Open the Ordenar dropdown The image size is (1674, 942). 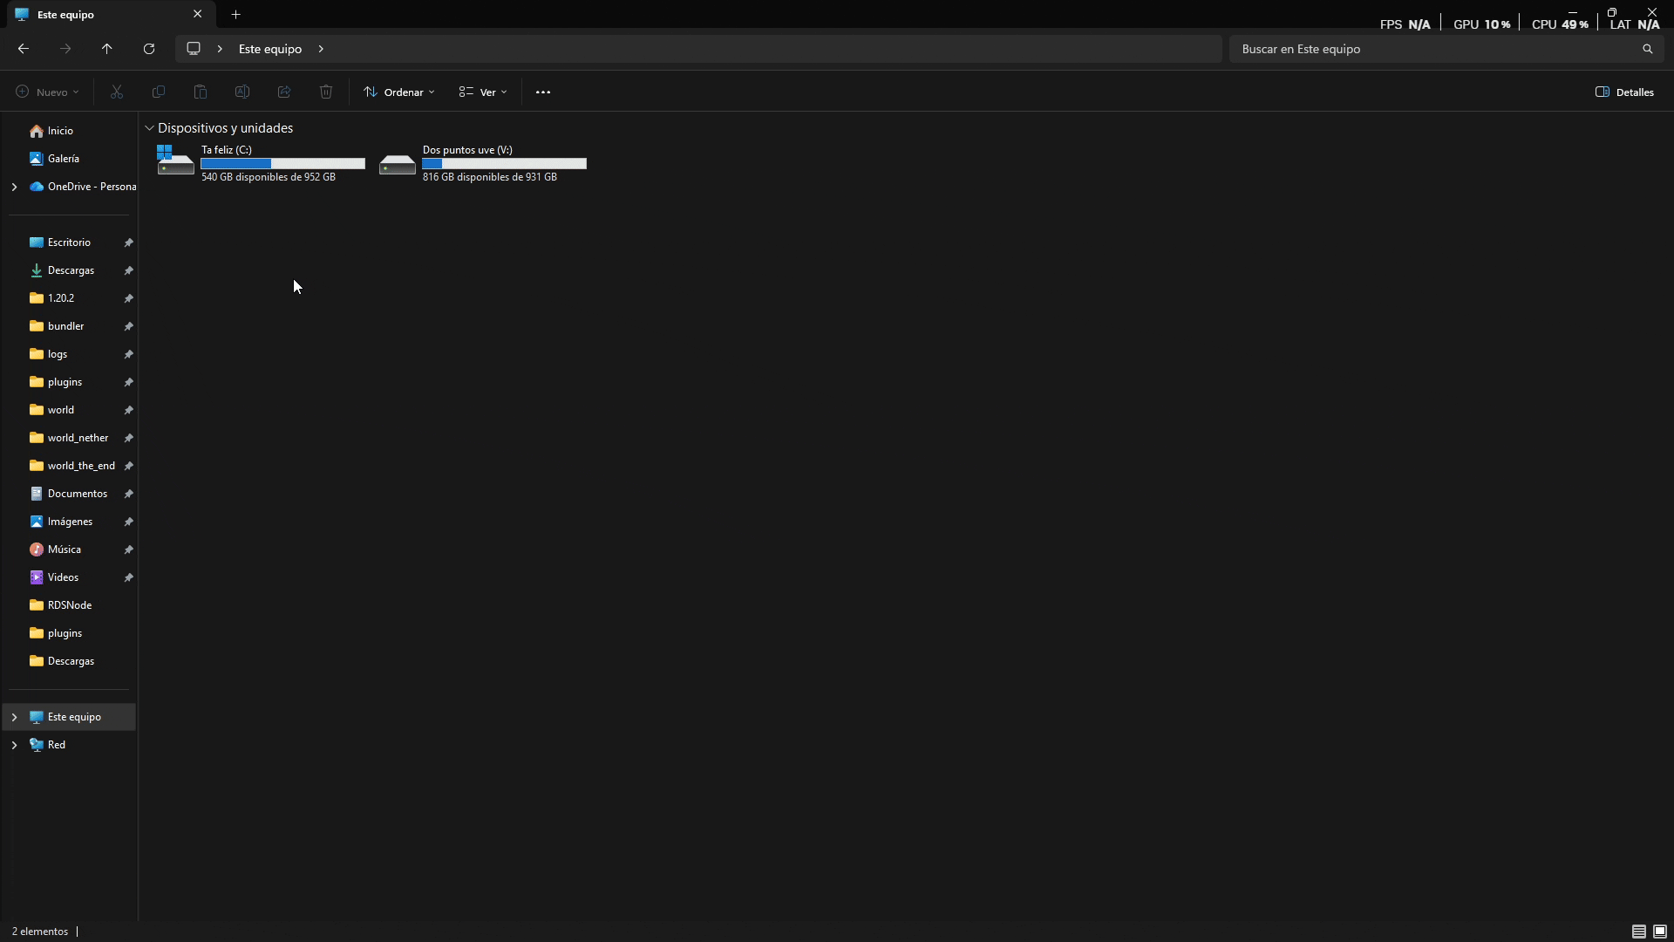[x=399, y=92]
